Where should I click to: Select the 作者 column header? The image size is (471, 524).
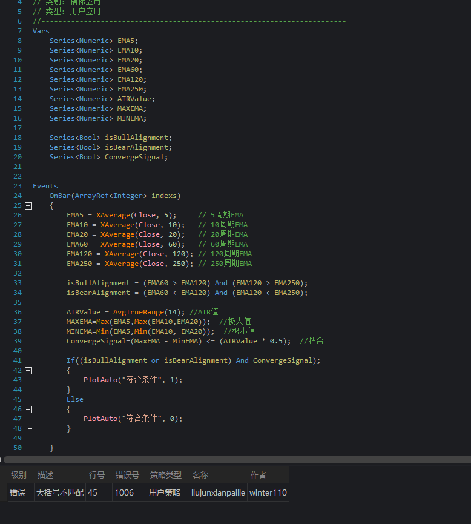pyautogui.click(x=259, y=475)
